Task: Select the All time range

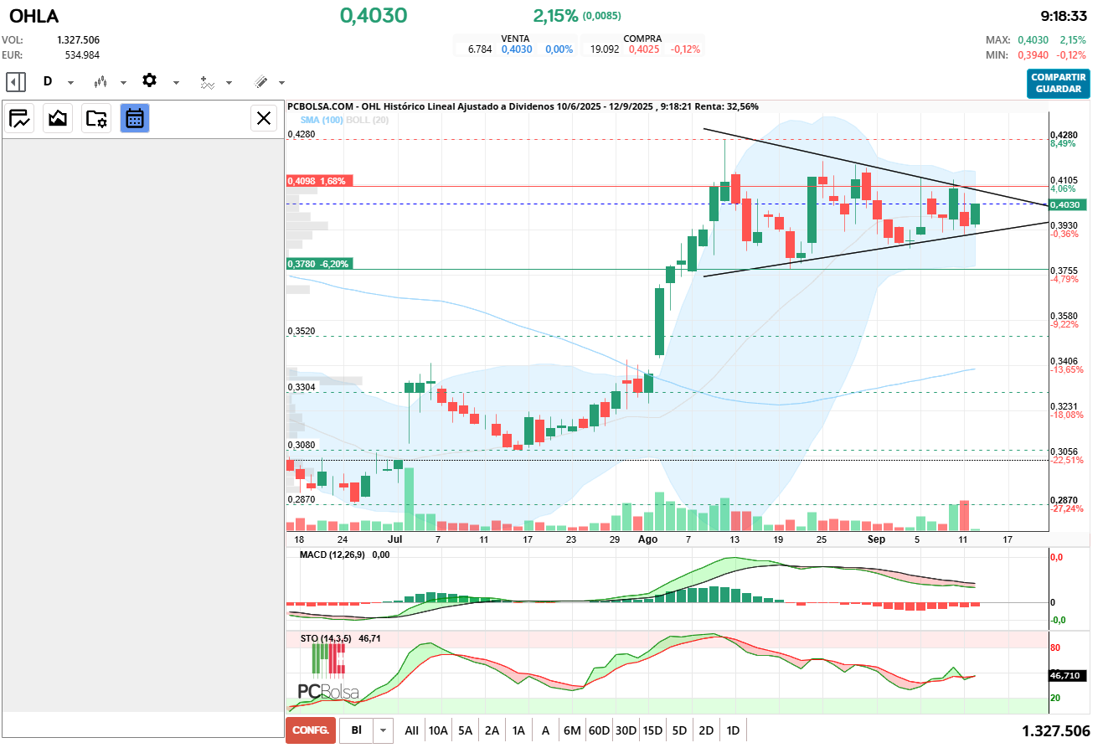Action: (411, 730)
